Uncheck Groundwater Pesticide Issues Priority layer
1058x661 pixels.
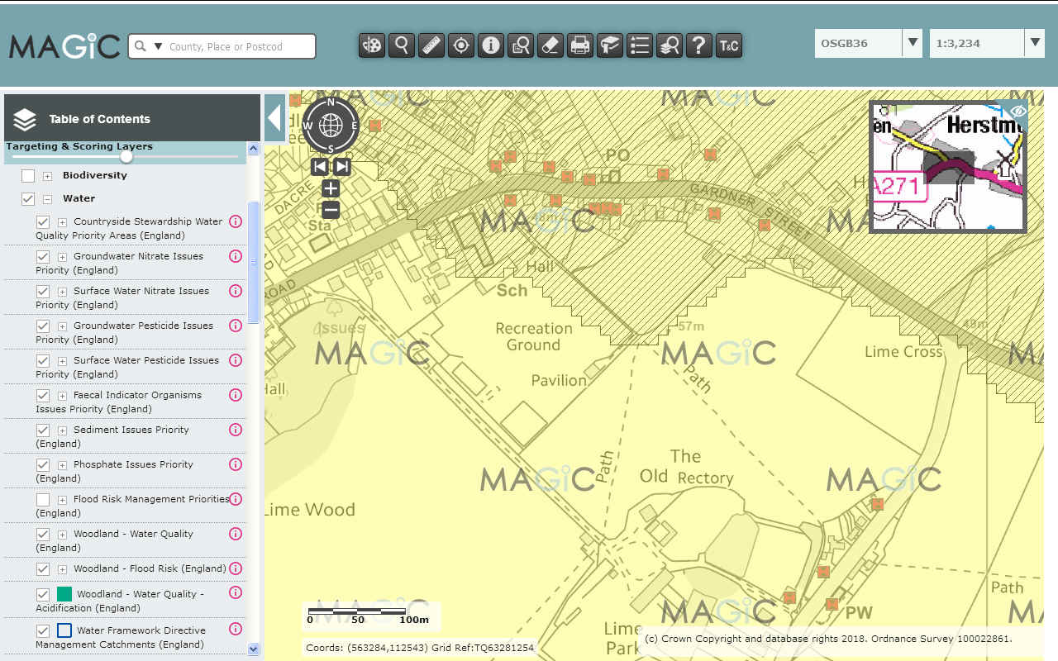pos(43,326)
